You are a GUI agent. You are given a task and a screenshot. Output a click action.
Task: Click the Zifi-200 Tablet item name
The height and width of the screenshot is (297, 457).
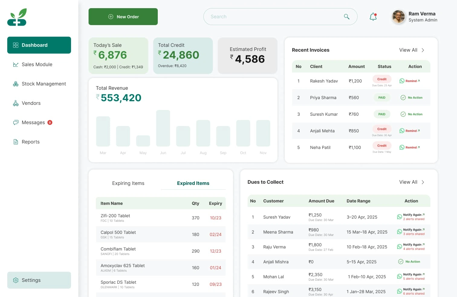click(115, 216)
